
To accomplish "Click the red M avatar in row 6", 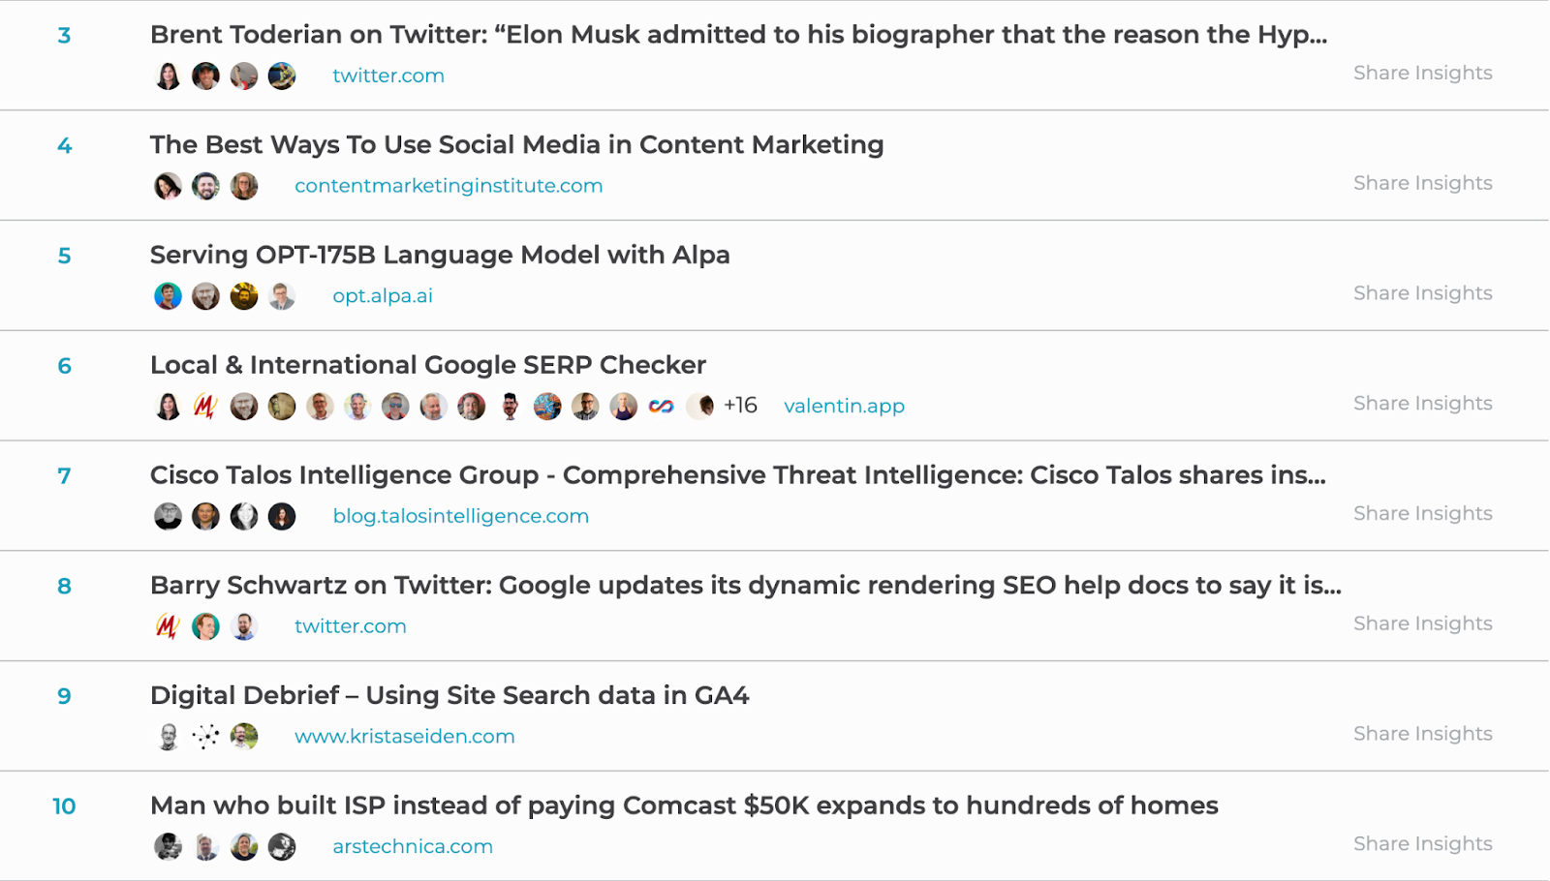I will (x=205, y=407).
